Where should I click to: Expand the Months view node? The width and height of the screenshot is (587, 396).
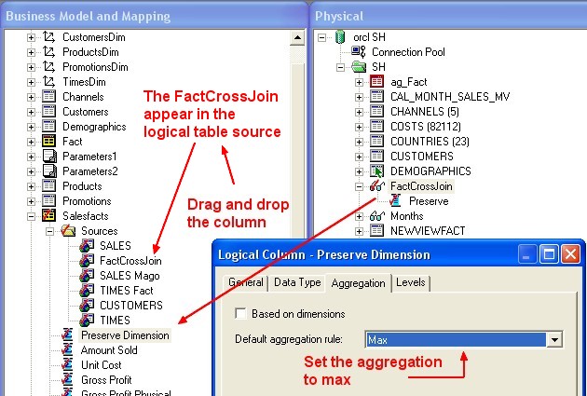coord(359,216)
